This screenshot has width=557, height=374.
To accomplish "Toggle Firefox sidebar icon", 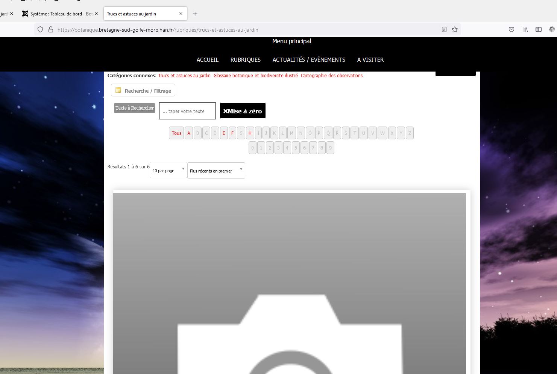I will coord(539,29).
